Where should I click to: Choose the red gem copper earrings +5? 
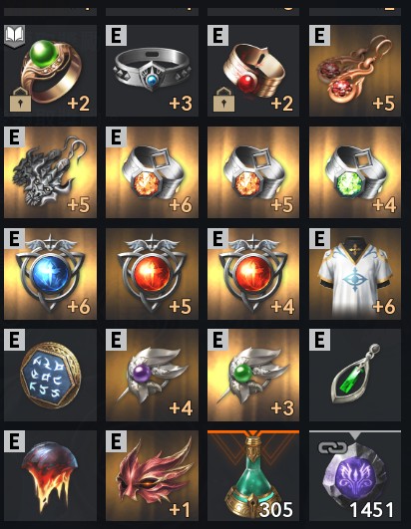pyautogui.click(x=355, y=71)
